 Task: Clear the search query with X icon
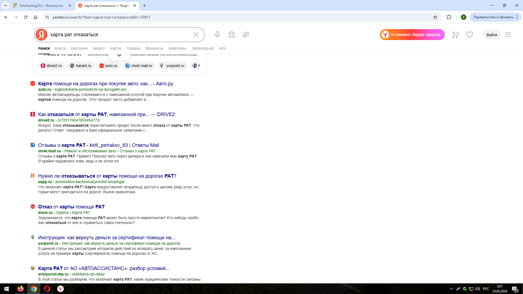(x=196, y=35)
